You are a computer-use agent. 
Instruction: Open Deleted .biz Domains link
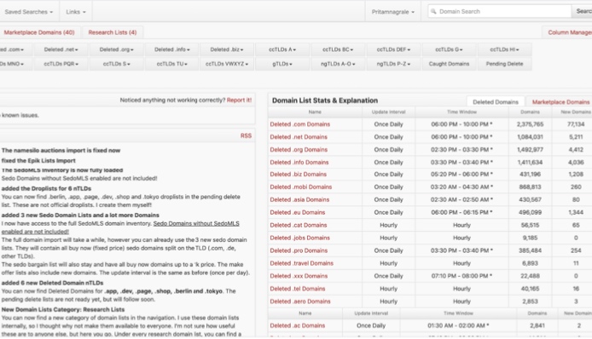298,175
